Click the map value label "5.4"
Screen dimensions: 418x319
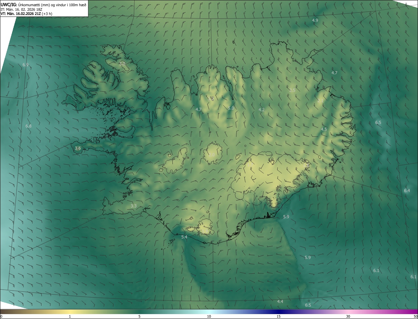tap(184, 237)
